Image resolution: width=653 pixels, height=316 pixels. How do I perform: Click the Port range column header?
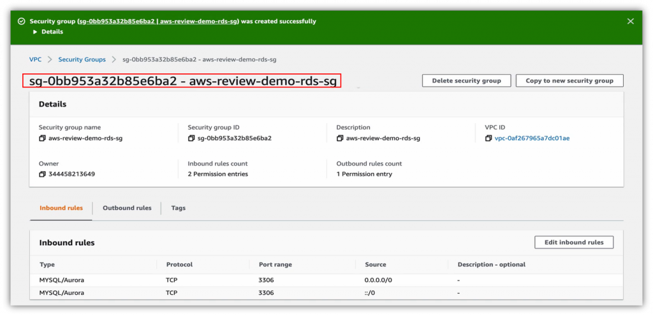click(x=275, y=265)
